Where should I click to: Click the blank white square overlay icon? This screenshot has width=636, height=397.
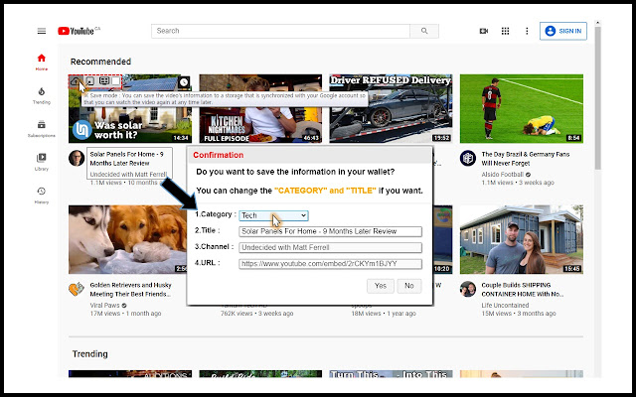(116, 81)
